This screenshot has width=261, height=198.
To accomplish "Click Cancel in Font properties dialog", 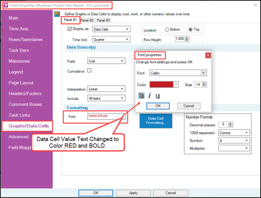I will (188, 106).
